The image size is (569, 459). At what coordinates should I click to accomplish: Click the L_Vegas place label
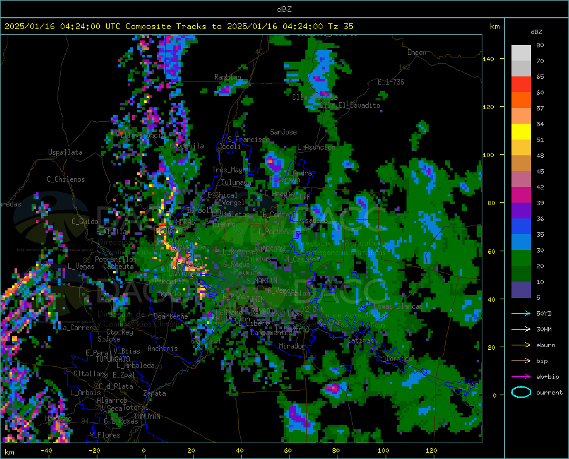coord(81,266)
